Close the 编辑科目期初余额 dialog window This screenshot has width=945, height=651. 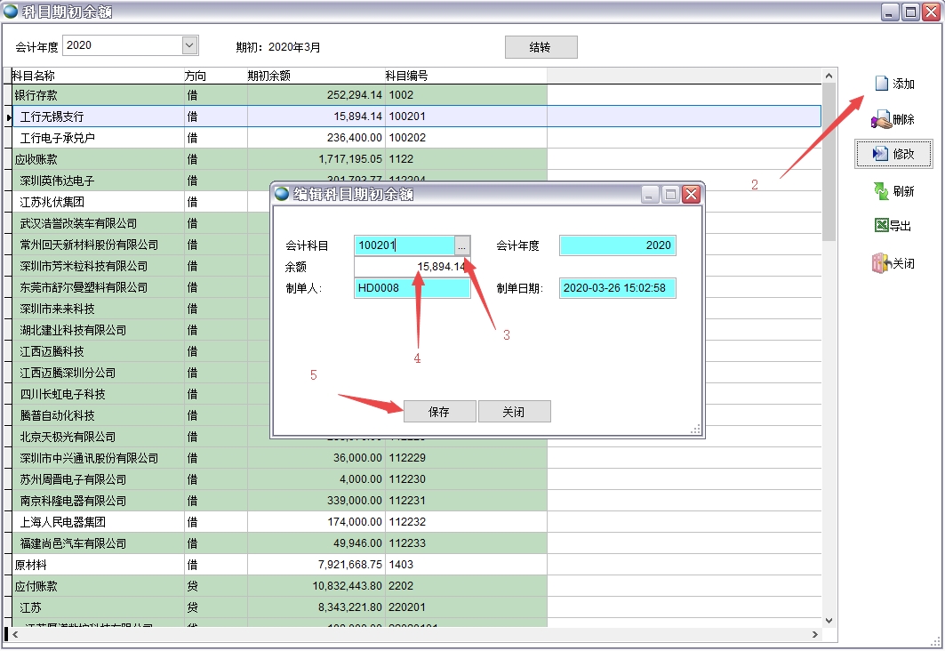click(x=692, y=194)
